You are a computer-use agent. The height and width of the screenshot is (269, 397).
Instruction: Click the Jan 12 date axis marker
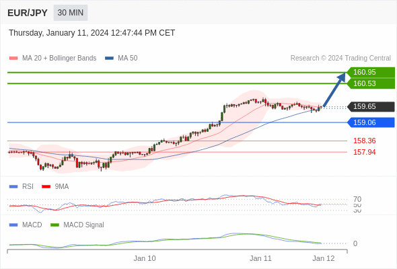(x=324, y=258)
